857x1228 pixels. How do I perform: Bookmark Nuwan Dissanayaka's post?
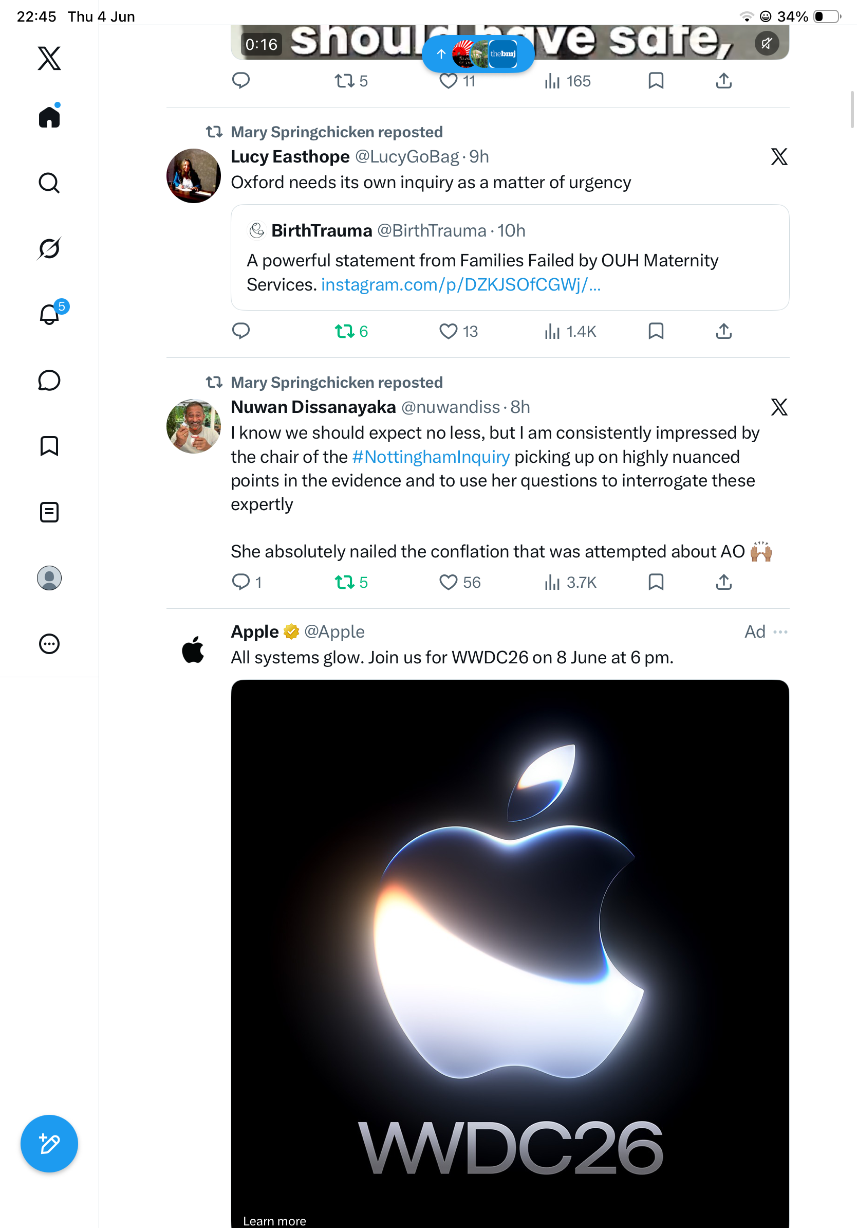pyautogui.click(x=656, y=582)
